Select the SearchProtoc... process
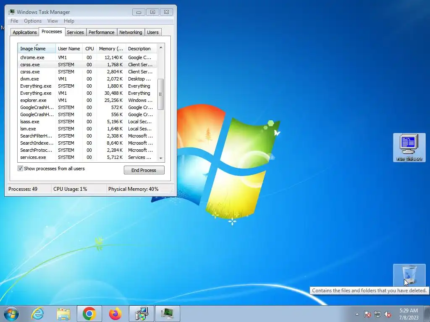The image size is (430, 322). pyautogui.click(x=87, y=150)
